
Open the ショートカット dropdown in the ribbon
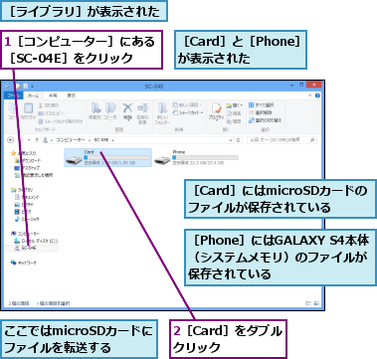[188, 113]
